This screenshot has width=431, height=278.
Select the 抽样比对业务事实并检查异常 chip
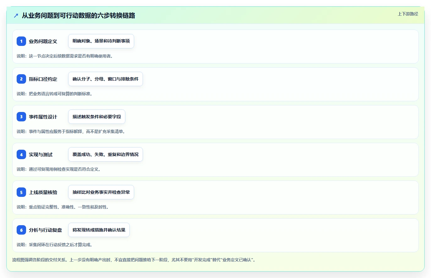pyautogui.click(x=101, y=192)
